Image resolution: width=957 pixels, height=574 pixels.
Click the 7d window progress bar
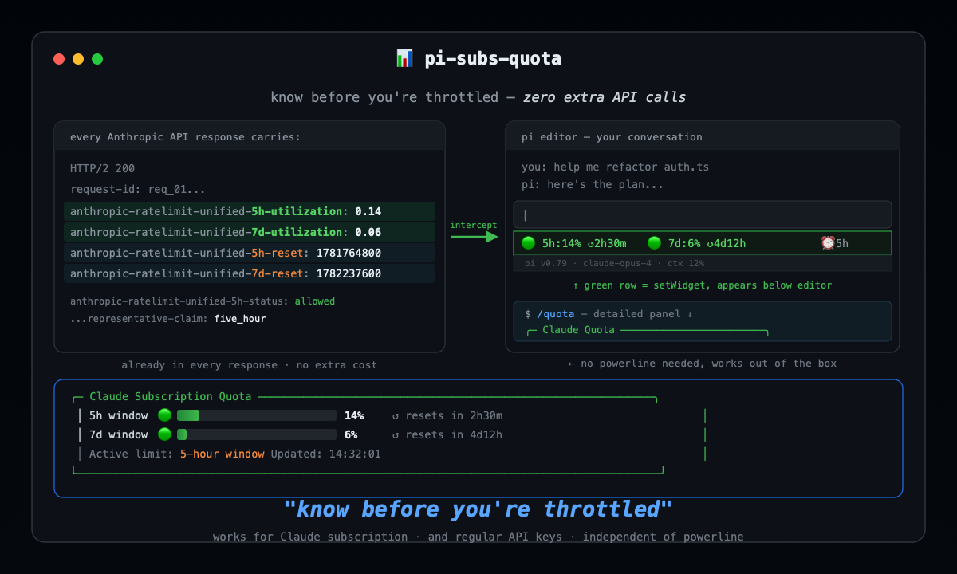[256, 434]
